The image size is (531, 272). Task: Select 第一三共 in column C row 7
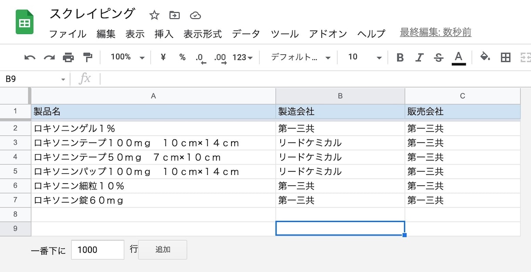click(463, 200)
